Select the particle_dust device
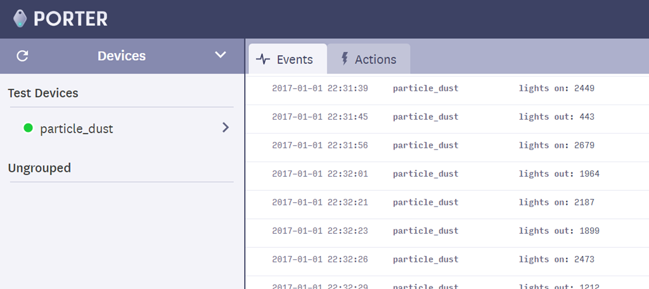 click(76, 129)
